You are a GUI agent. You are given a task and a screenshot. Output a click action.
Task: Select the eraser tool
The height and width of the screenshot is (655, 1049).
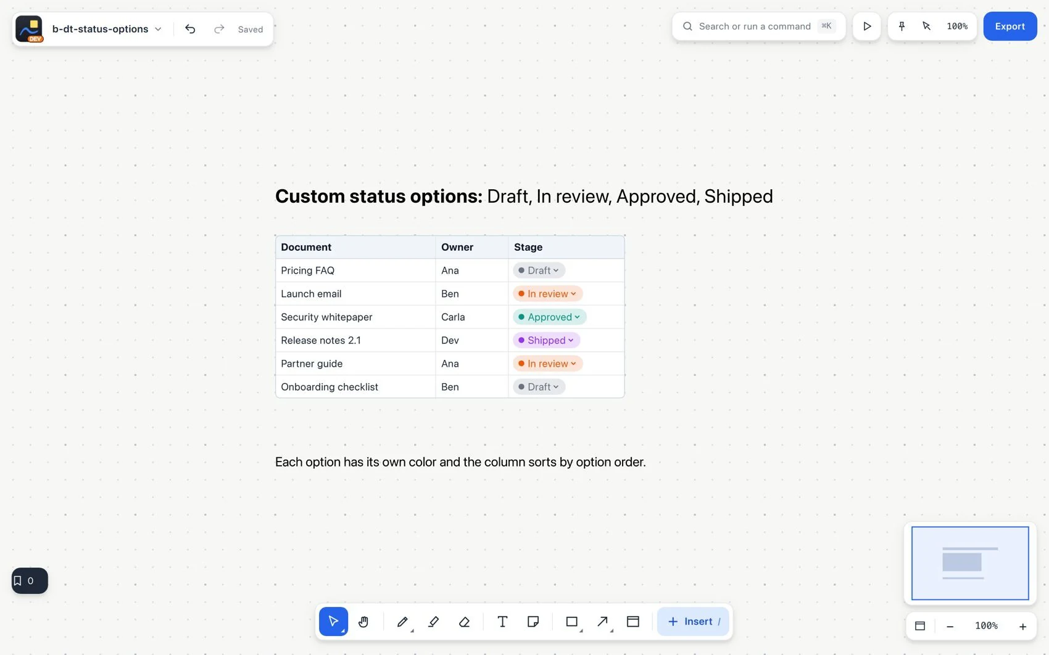coord(465,621)
